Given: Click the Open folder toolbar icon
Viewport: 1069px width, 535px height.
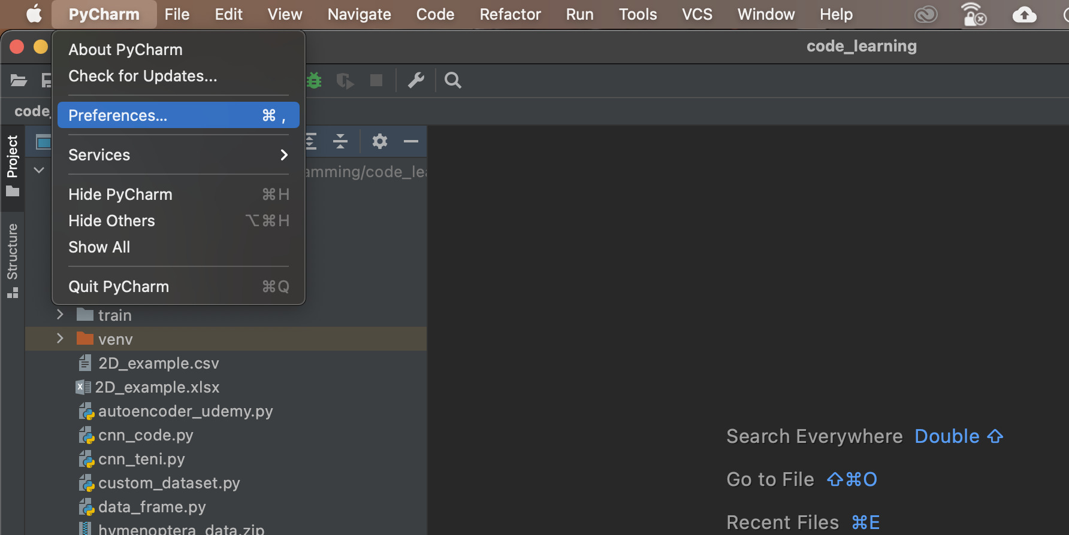Looking at the screenshot, I should point(19,80).
